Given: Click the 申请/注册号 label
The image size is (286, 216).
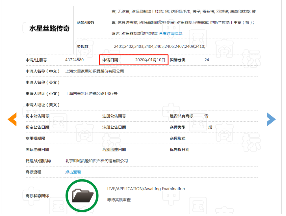Looking at the screenshot, I should click(x=36, y=60).
